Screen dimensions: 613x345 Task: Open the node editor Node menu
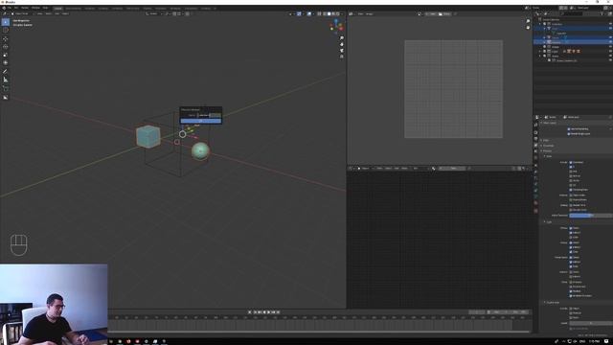point(404,169)
